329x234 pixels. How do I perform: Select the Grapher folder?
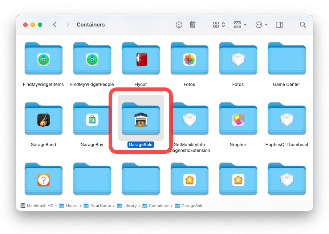pos(238,119)
